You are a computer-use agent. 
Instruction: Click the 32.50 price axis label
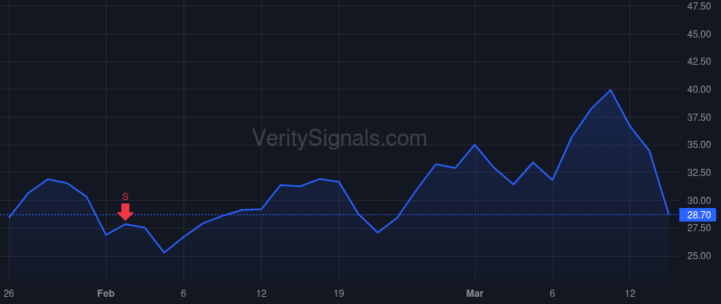click(x=698, y=173)
